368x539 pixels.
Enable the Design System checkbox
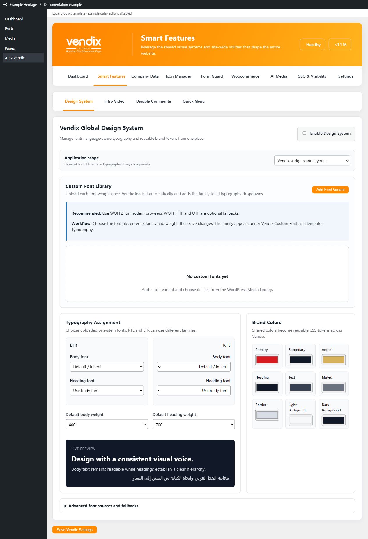coord(304,133)
